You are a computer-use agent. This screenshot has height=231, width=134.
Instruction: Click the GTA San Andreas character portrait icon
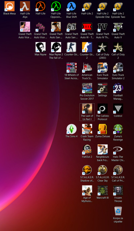(56, 27)
